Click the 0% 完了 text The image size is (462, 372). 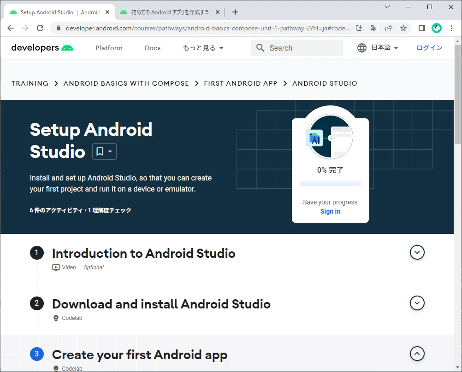[x=330, y=170]
